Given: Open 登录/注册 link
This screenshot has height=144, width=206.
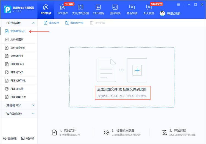Looking at the screenshot, I should click(x=174, y=13).
